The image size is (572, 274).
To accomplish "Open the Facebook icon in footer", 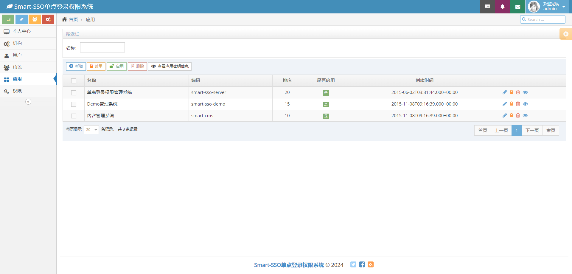I will [x=362, y=264].
